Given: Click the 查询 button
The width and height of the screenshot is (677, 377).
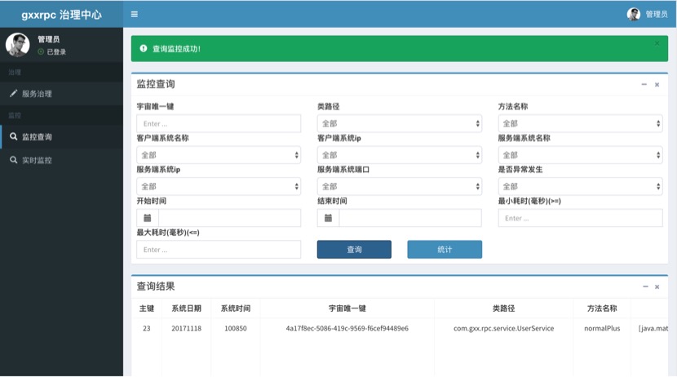Looking at the screenshot, I should pyautogui.click(x=354, y=250).
